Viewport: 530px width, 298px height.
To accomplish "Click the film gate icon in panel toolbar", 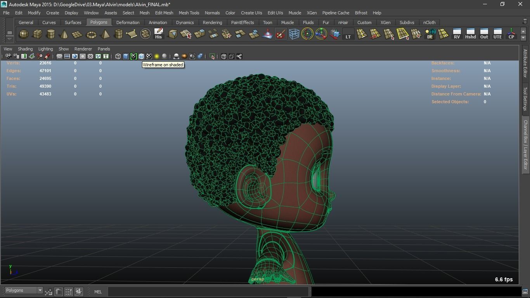I will [67, 56].
